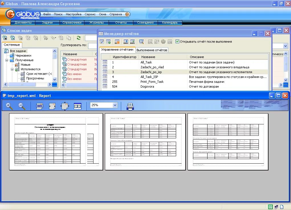Open the Совещания section

(x=145, y=22)
